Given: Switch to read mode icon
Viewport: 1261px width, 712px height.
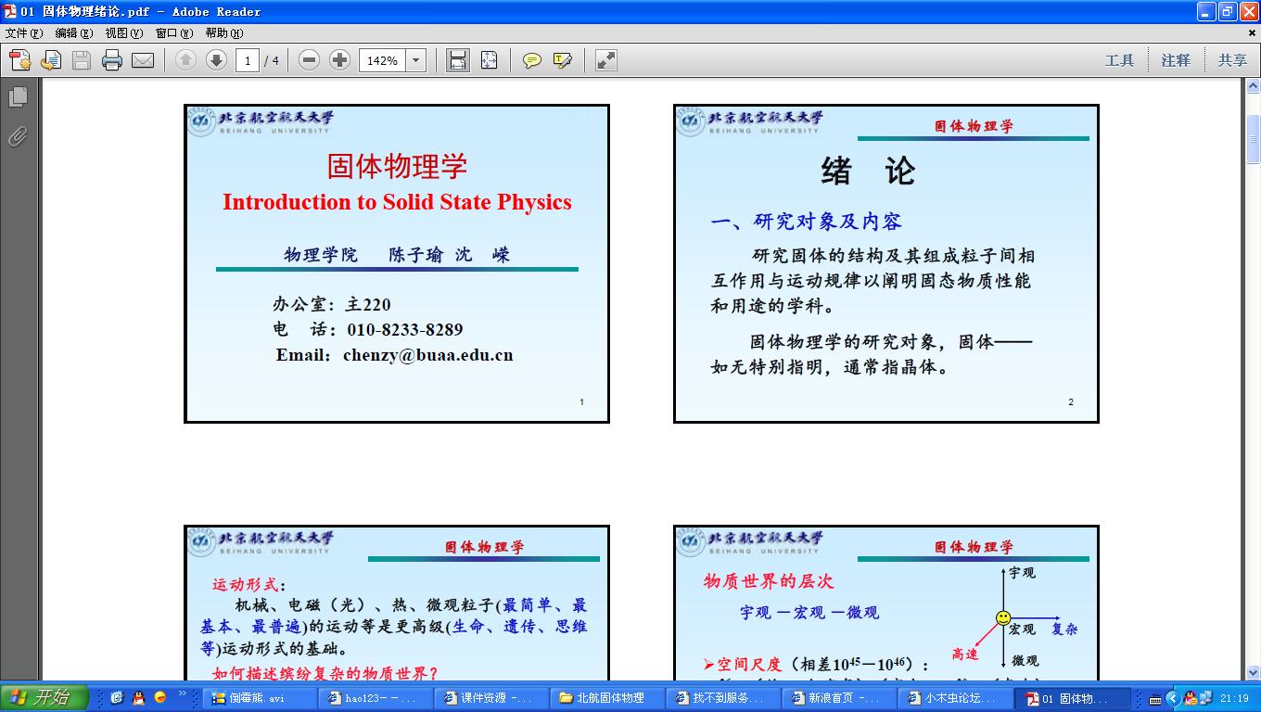Looking at the screenshot, I should [x=606, y=60].
